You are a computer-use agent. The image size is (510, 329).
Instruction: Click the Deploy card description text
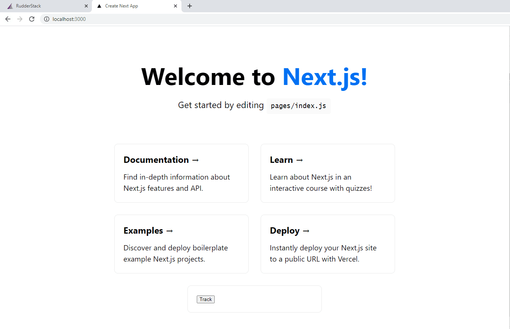pyautogui.click(x=323, y=253)
